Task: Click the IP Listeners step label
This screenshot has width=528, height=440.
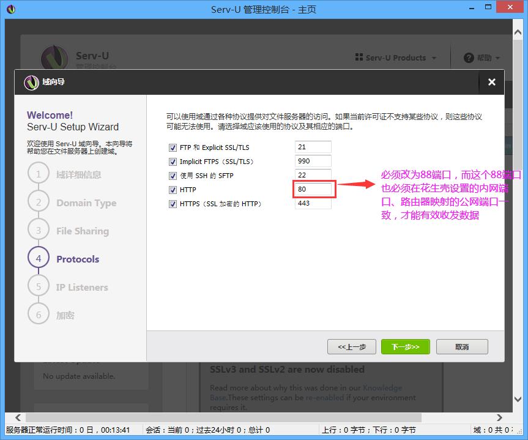Action: 82,288
